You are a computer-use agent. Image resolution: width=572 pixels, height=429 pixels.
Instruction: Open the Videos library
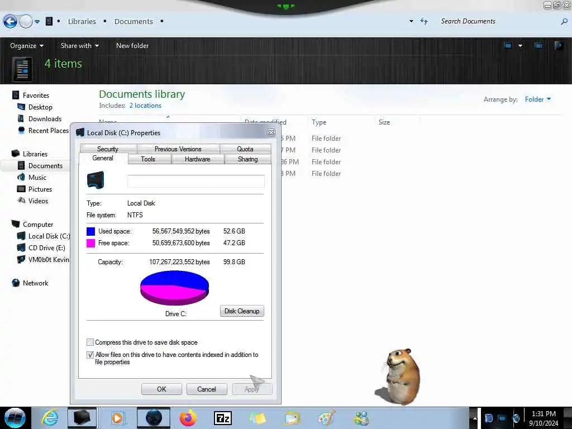click(x=38, y=201)
